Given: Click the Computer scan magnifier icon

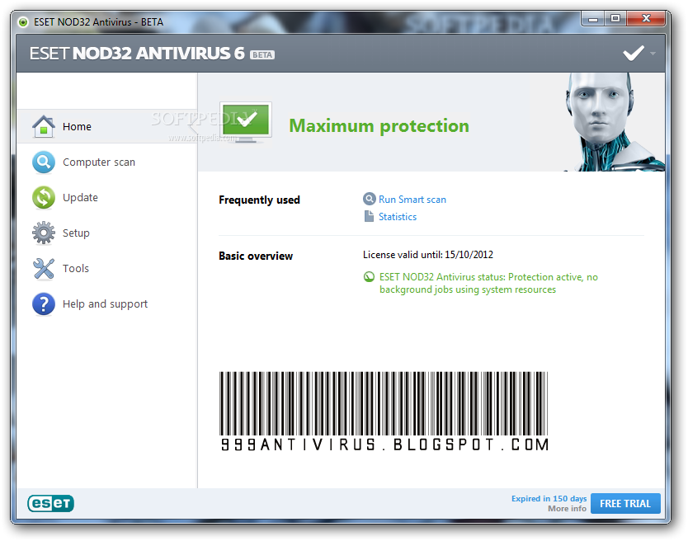Looking at the screenshot, I should (44, 162).
